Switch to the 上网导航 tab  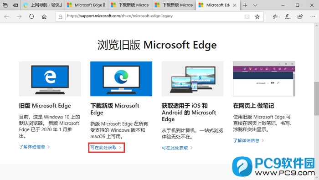[x=42, y=5]
